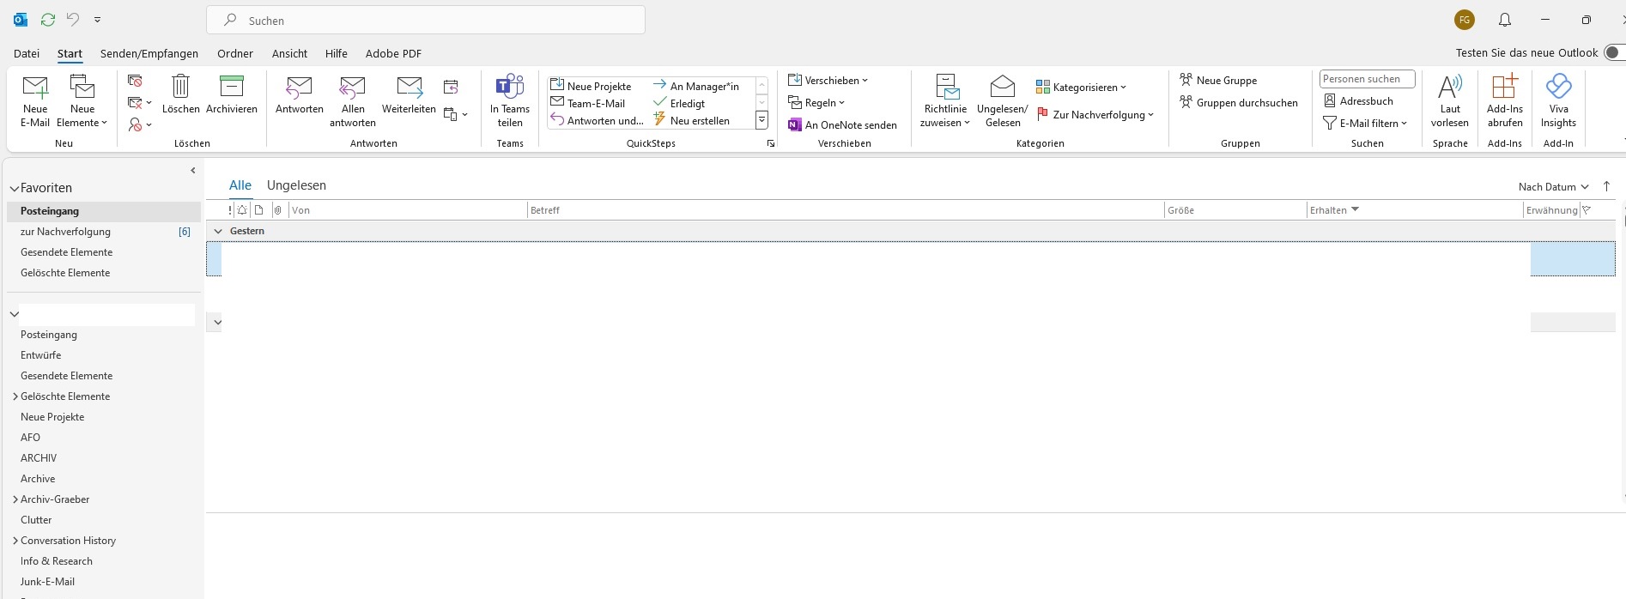Open the Zur Nachverfolgung flag dropdown
This screenshot has height=599, width=1626.
[x=1095, y=115]
